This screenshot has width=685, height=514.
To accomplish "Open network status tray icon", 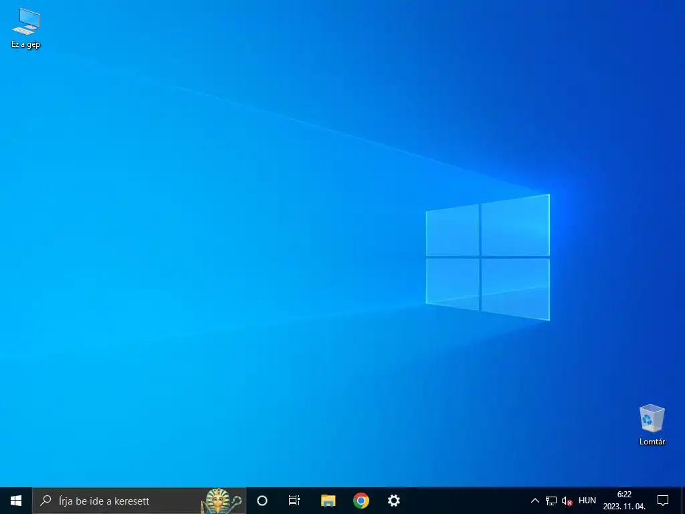I will tap(551, 501).
